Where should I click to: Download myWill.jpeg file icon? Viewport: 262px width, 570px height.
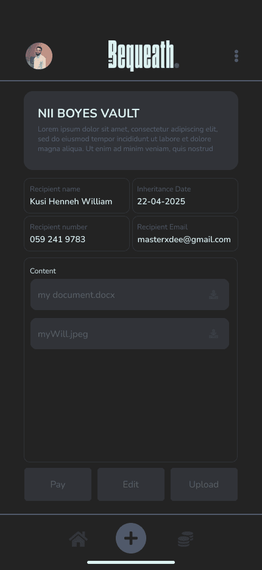click(x=213, y=334)
